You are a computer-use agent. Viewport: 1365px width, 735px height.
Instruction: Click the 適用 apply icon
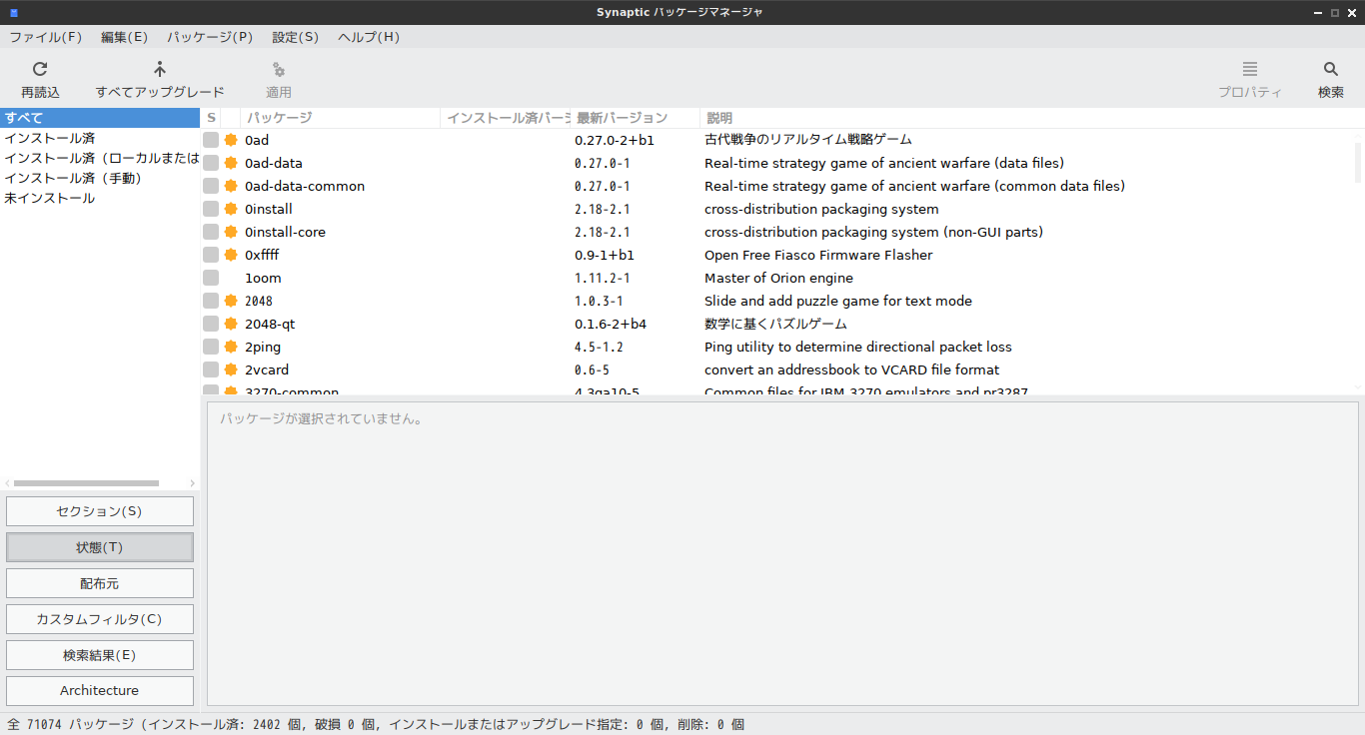[278, 69]
